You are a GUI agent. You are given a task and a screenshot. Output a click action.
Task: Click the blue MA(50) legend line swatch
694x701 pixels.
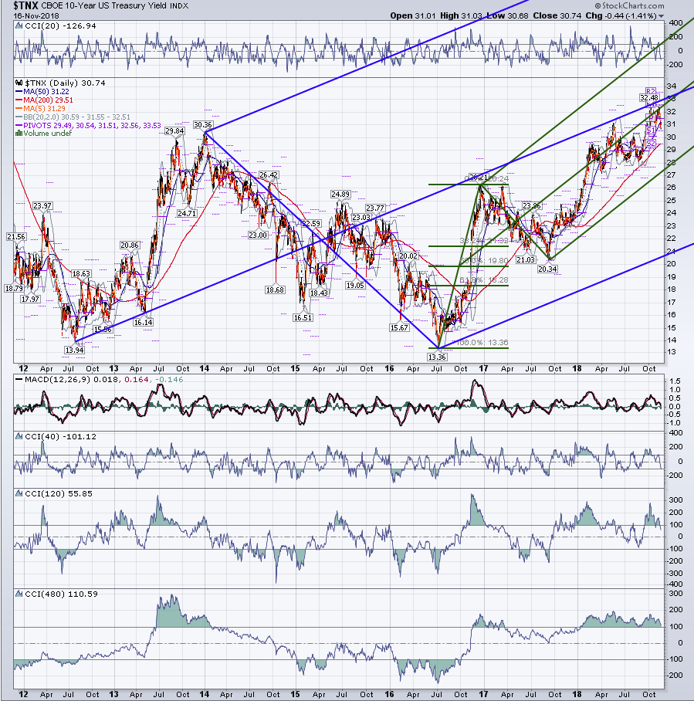point(19,92)
